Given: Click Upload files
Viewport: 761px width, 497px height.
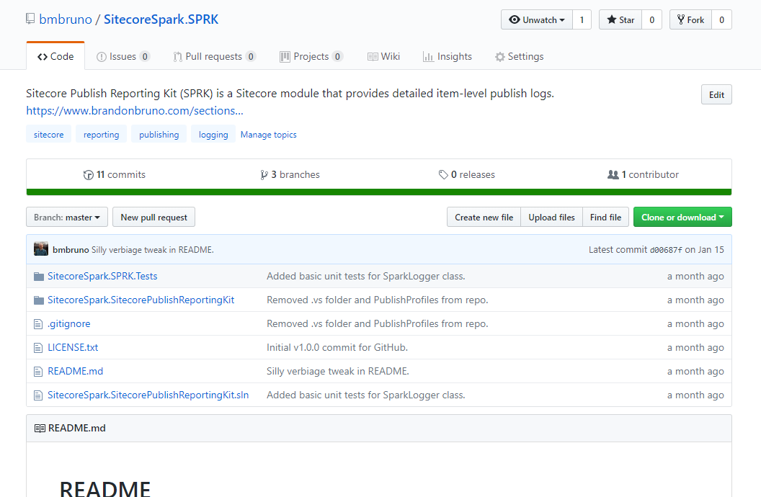Looking at the screenshot, I should (x=551, y=218).
